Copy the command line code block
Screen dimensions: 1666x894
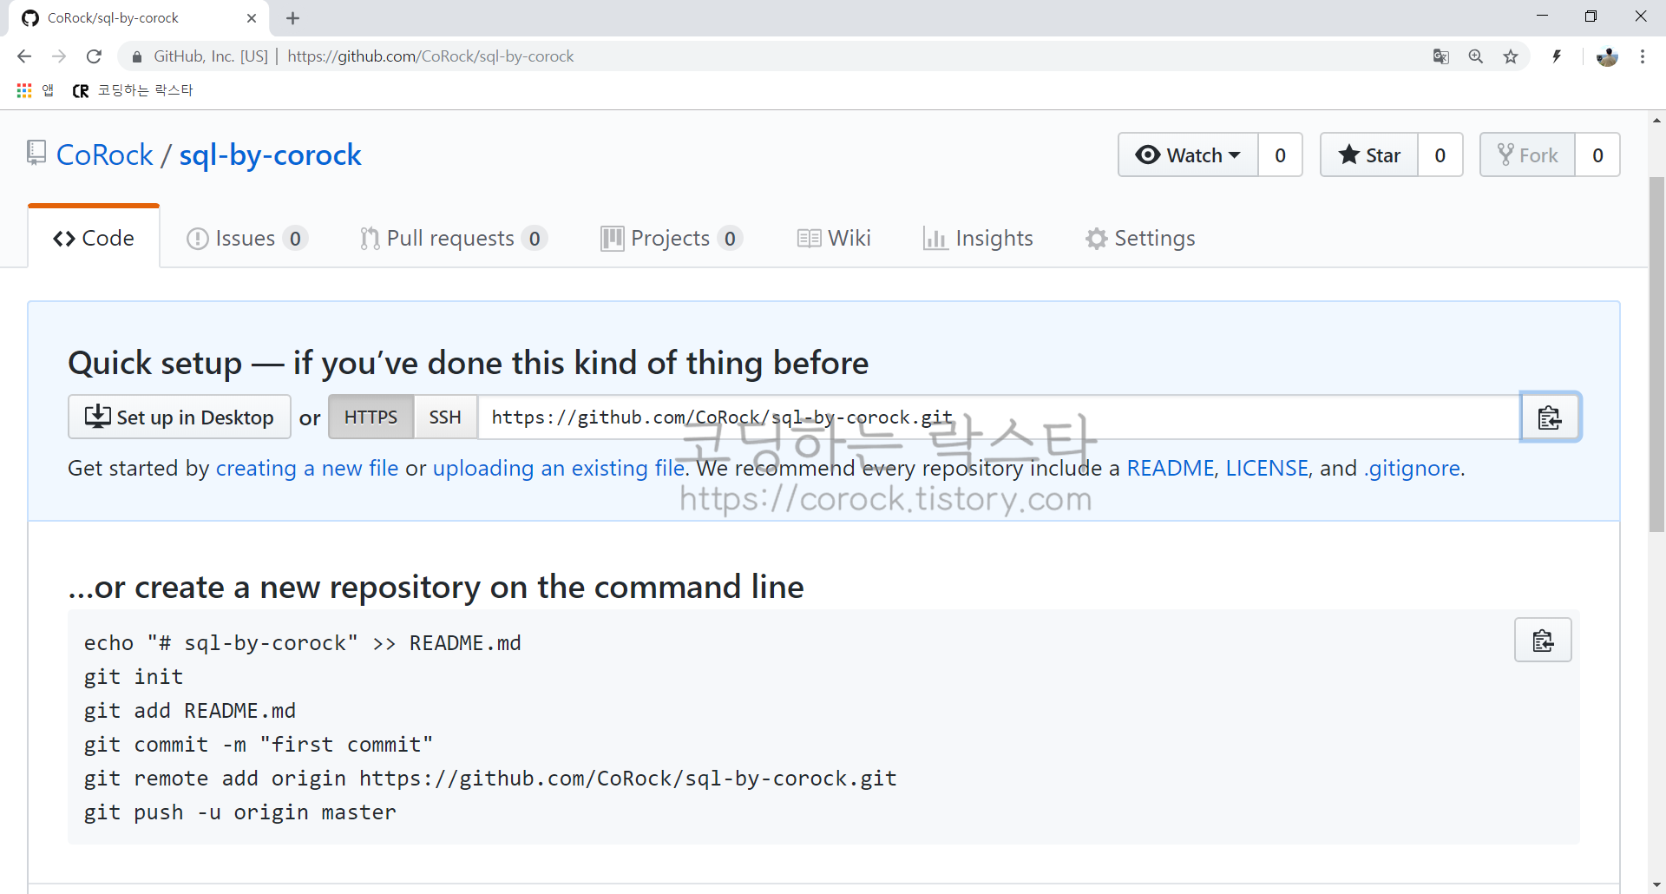point(1543,641)
